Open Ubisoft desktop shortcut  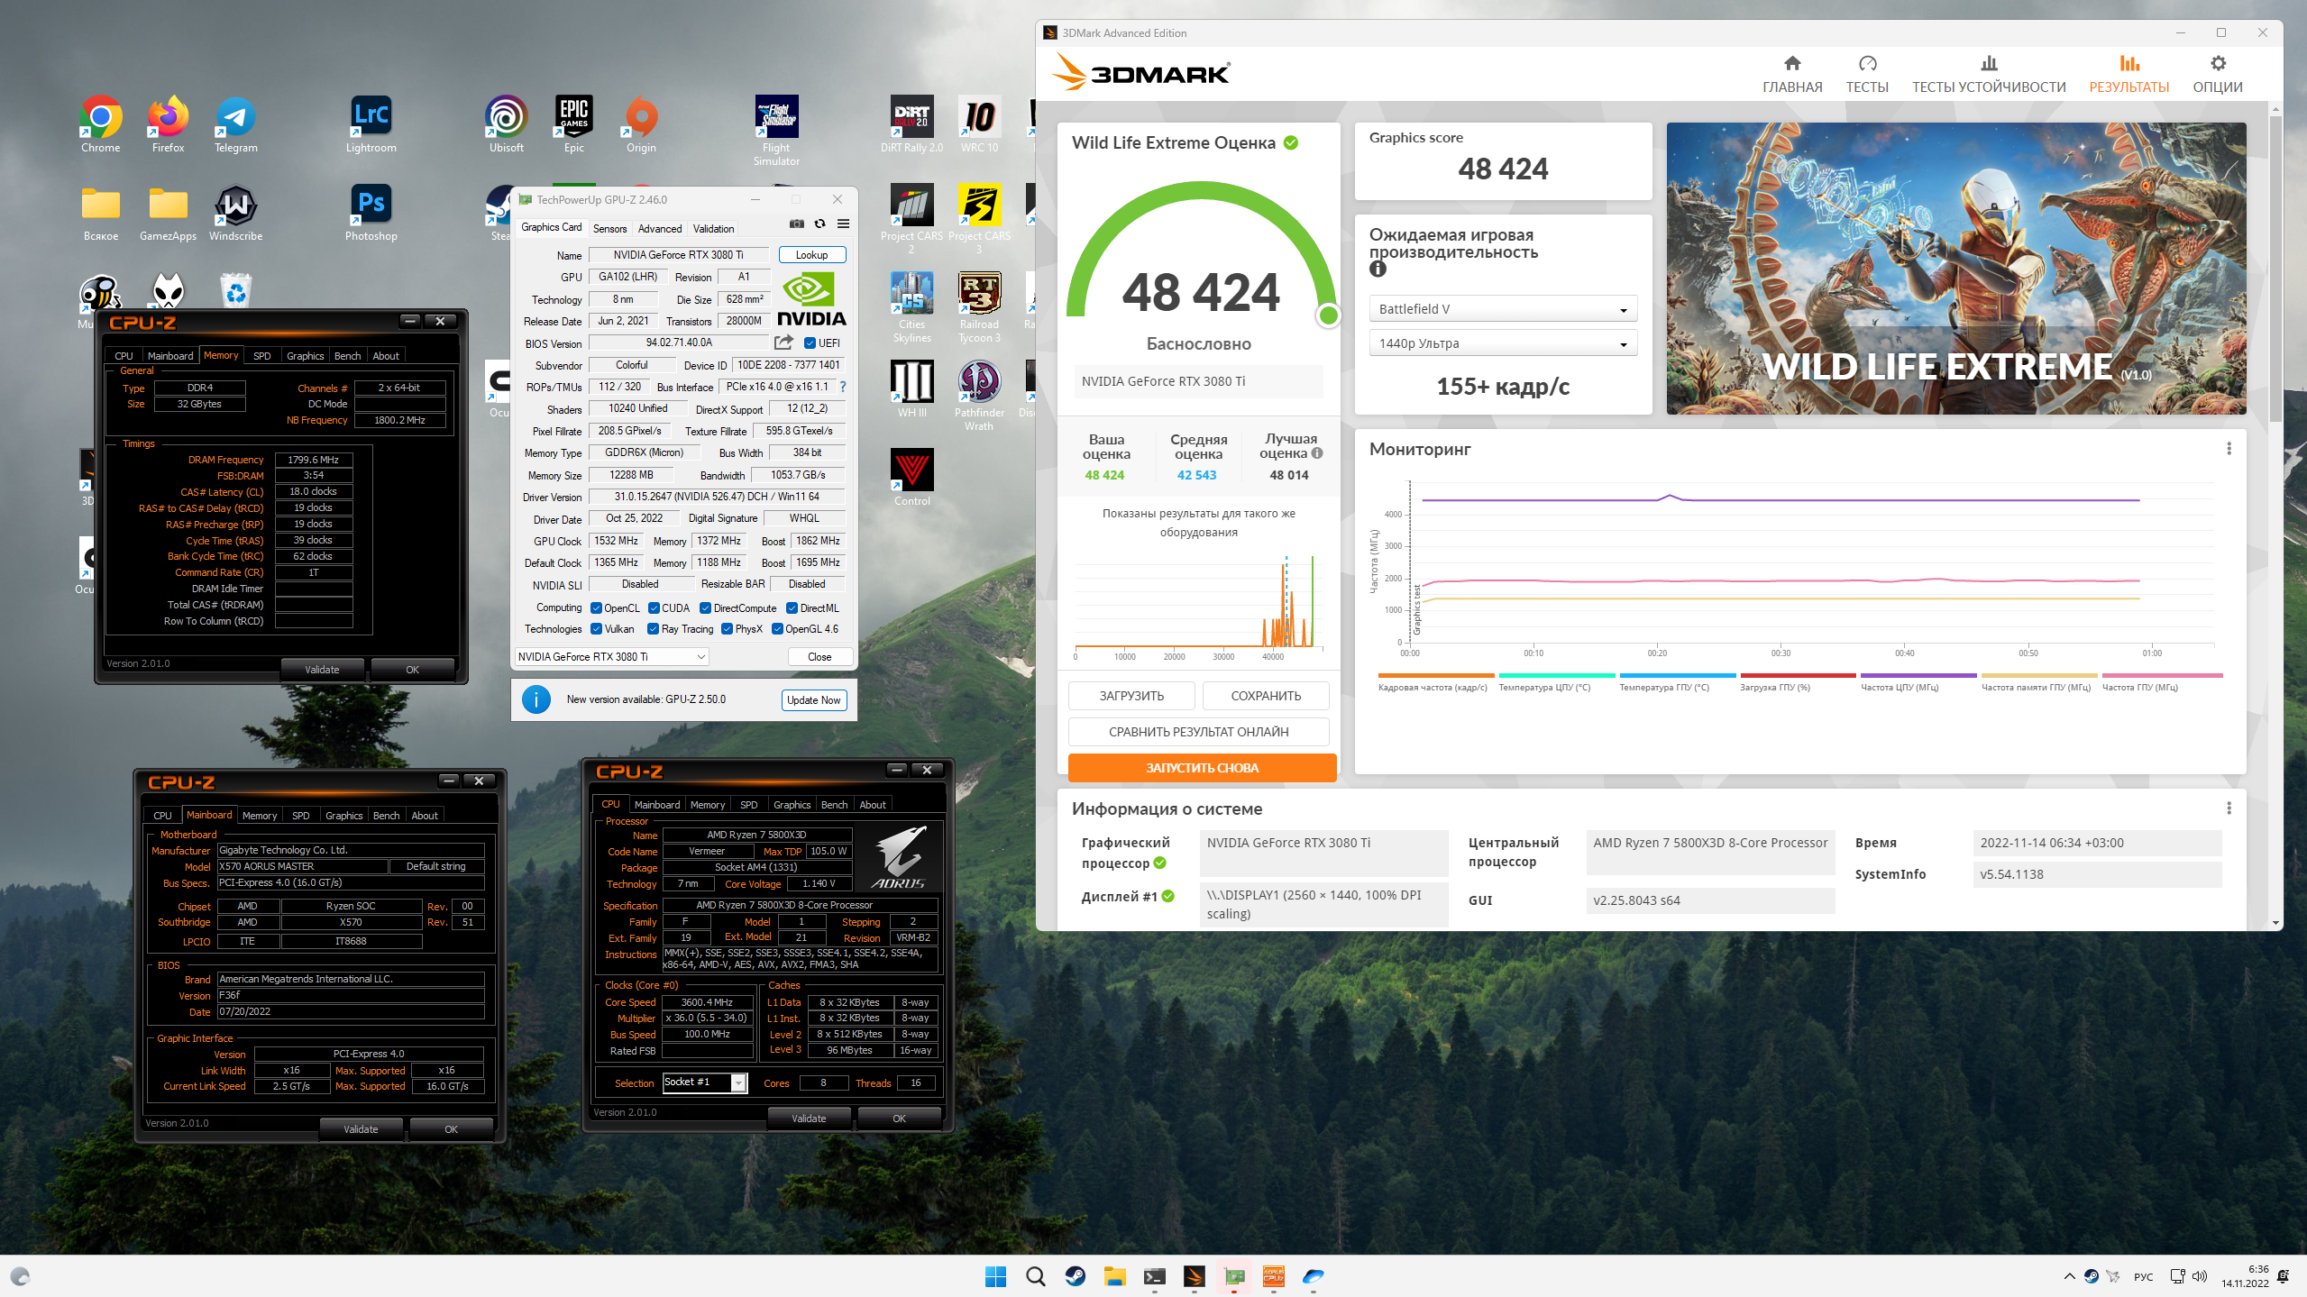[x=506, y=124]
